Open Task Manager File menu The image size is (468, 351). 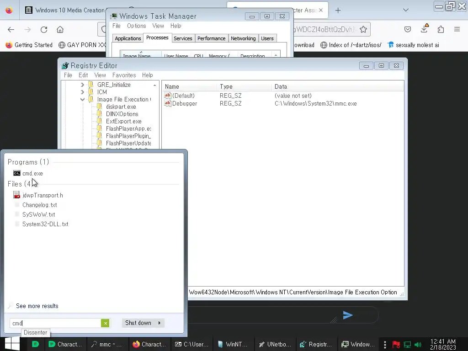117,26
